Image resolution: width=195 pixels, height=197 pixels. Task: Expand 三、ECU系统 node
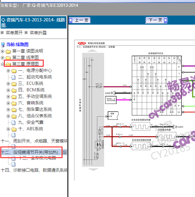click(x=8, y=84)
